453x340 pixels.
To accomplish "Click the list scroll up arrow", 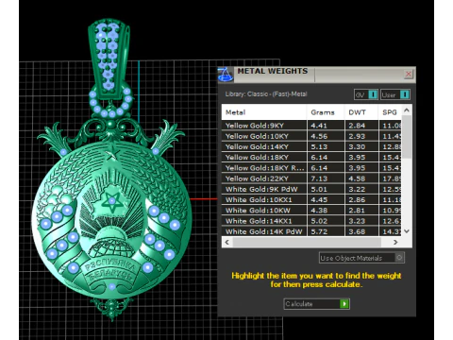I will [x=407, y=110].
